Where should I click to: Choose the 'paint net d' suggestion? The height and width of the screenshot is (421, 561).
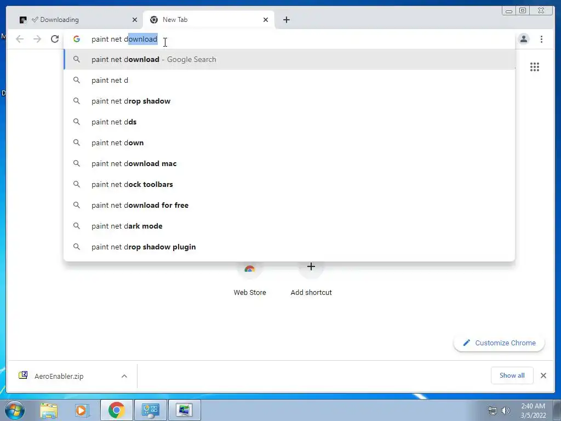coord(289,80)
